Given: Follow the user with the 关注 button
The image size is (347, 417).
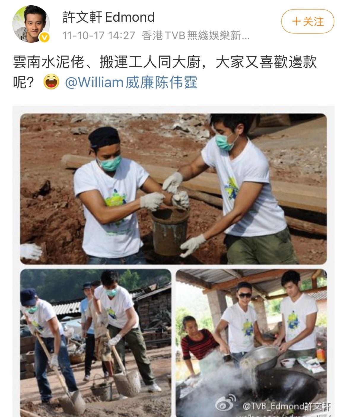Looking at the screenshot, I should click(x=308, y=21).
